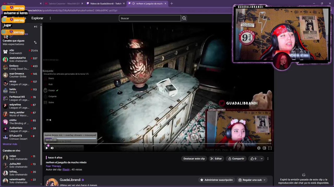Image resolution: width=334 pixels, height=187 pixels.
Task: Switch to YouTube browser tab
Action: coord(22,4)
